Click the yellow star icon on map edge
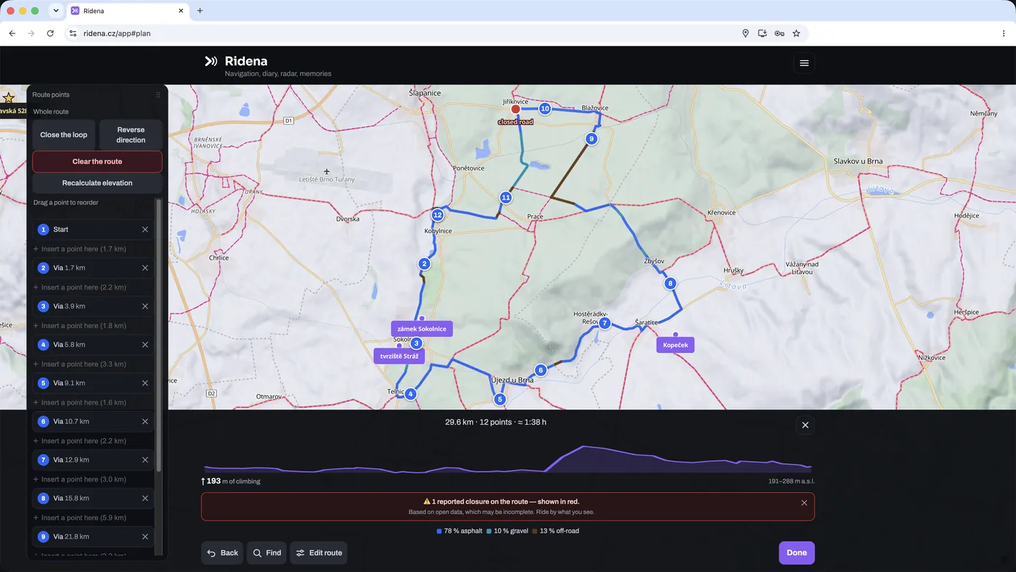 (9, 98)
